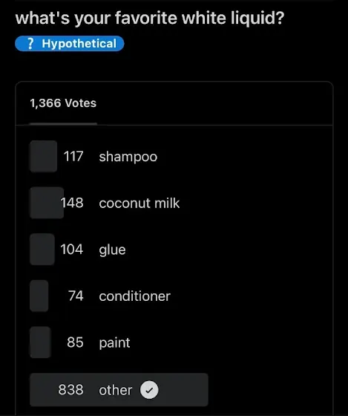
Task: Click the 838 vote count for other
Action: 70,390
